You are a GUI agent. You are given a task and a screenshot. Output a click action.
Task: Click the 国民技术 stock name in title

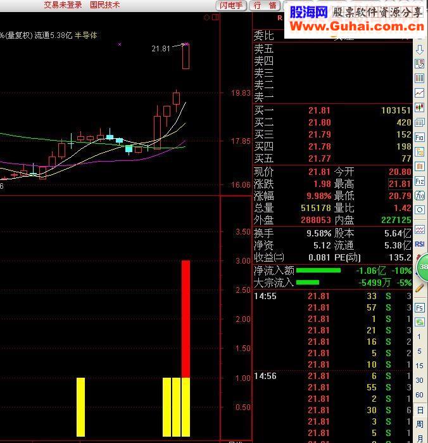[x=104, y=5]
